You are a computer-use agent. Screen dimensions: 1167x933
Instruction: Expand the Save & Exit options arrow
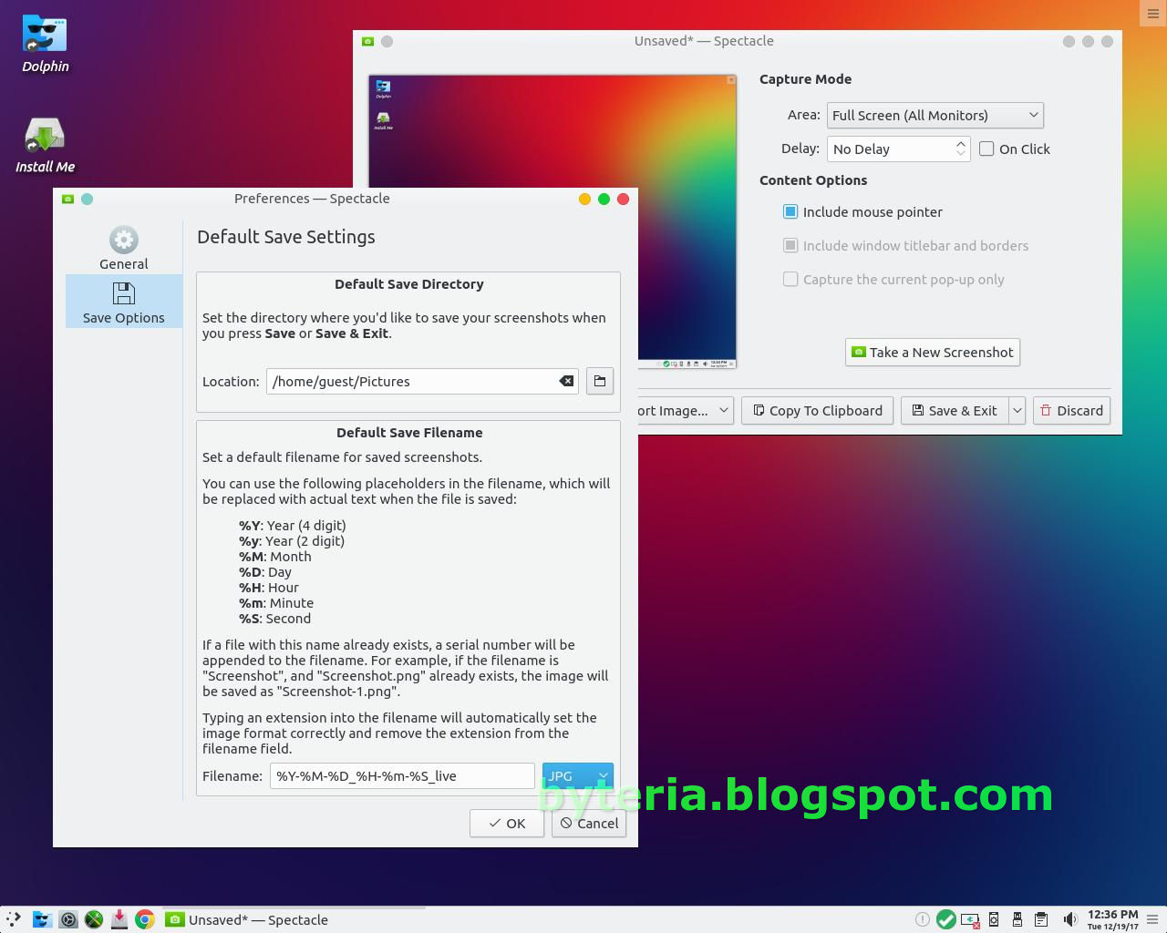click(1016, 410)
